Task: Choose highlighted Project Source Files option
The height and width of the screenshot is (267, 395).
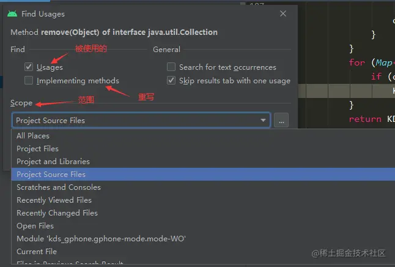Action: click(x=203, y=175)
